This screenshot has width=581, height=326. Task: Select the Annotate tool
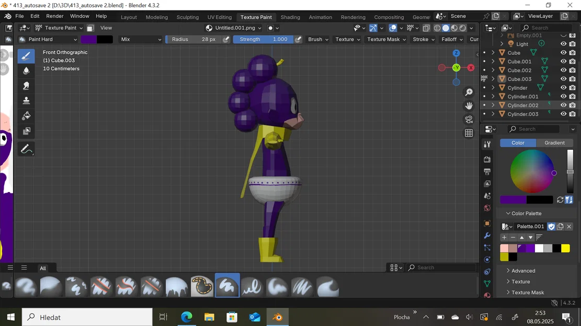26,149
